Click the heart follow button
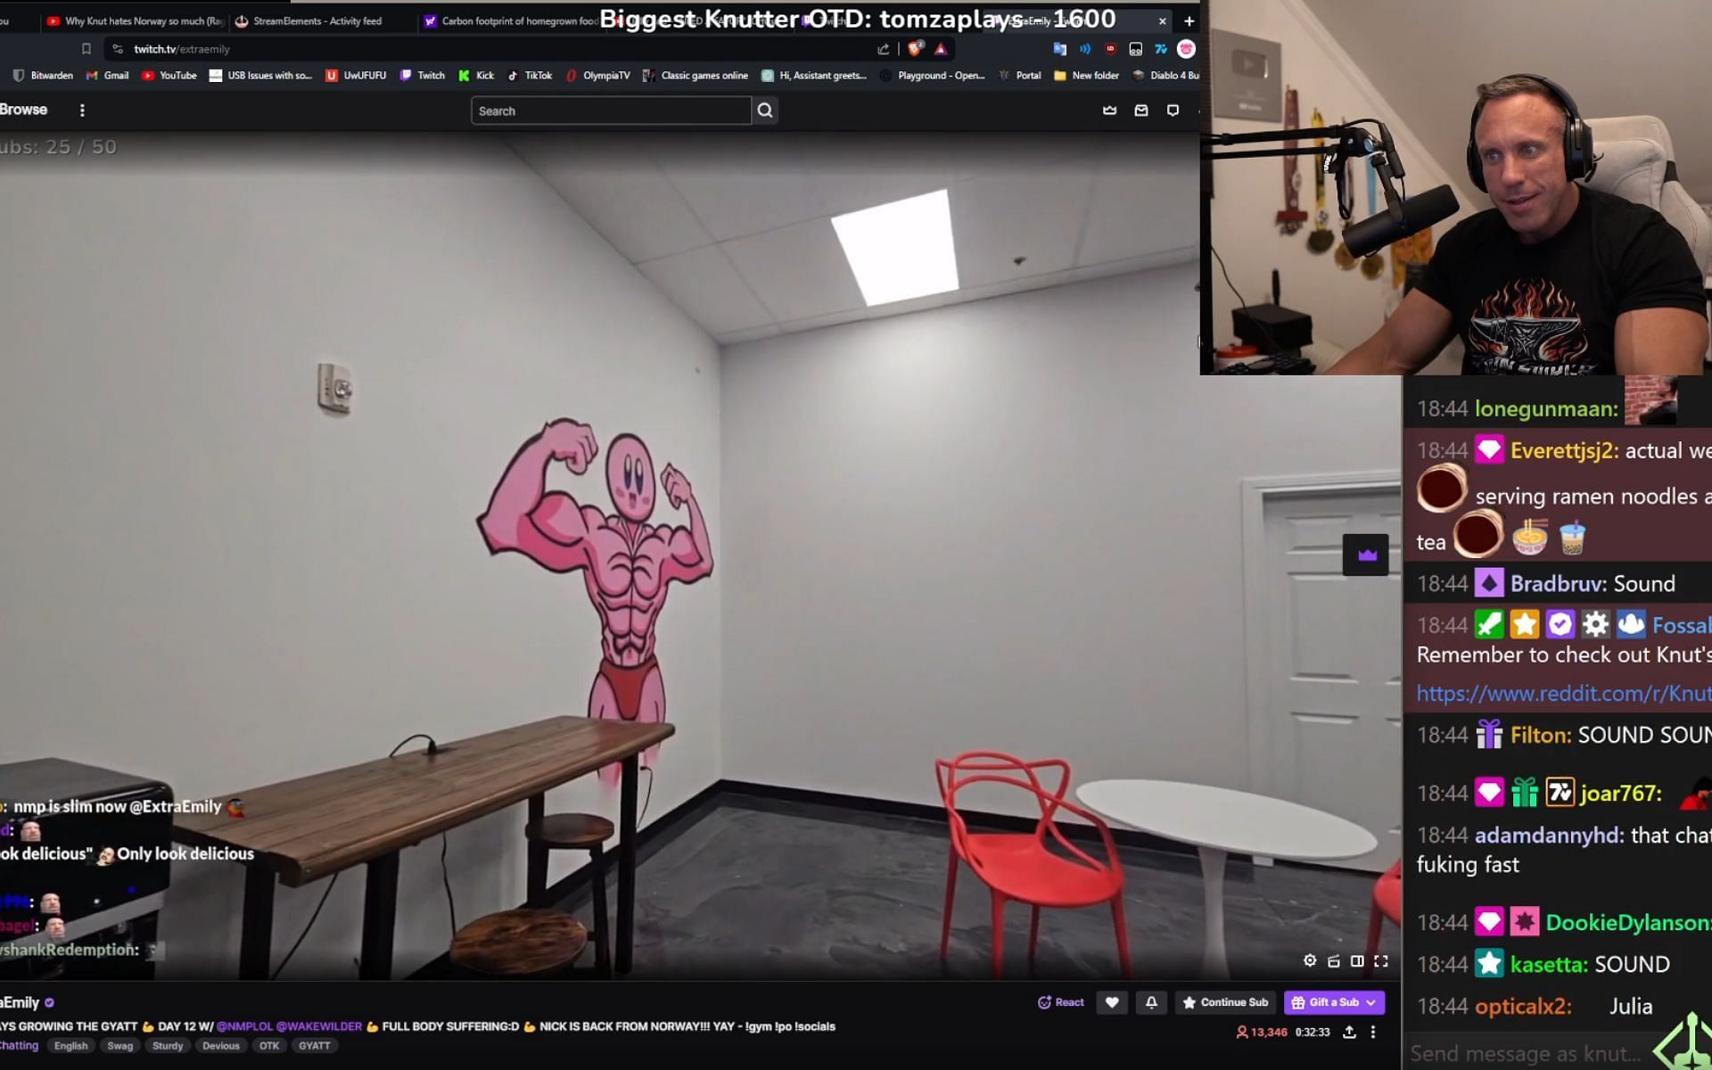1712x1070 pixels. [x=1112, y=1002]
